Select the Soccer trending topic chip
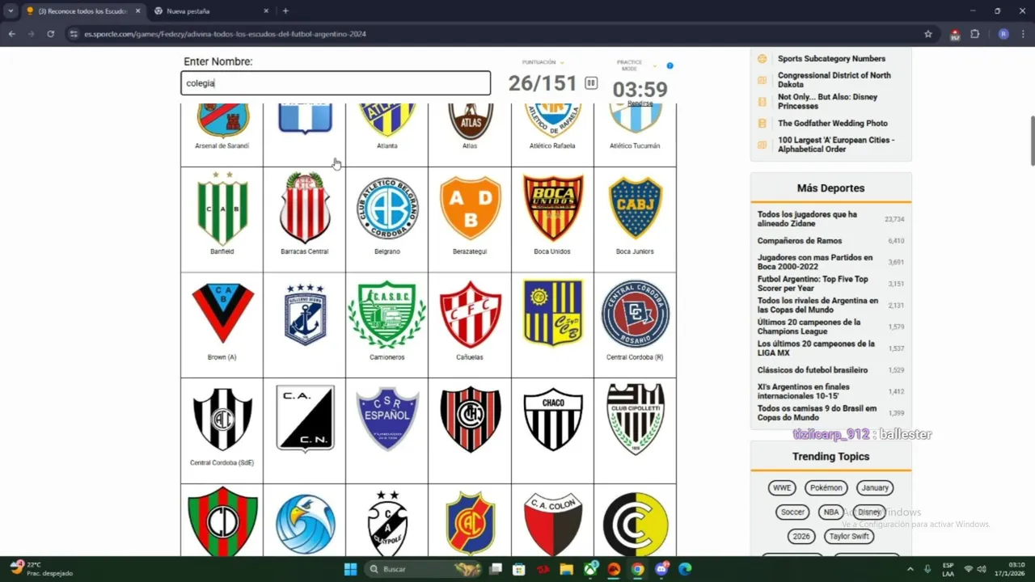This screenshot has width=1035, height=582. 792,512
